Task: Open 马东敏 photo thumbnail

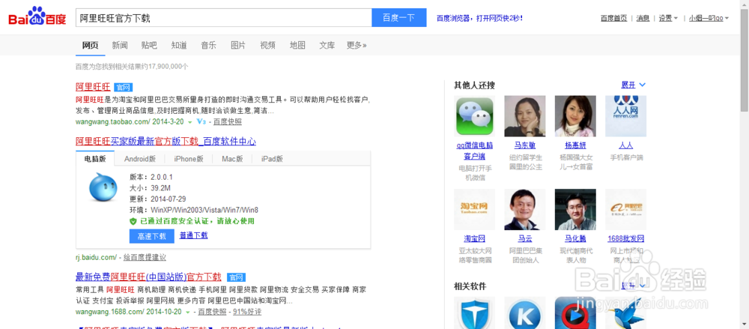Action: [x=524, y=116]
